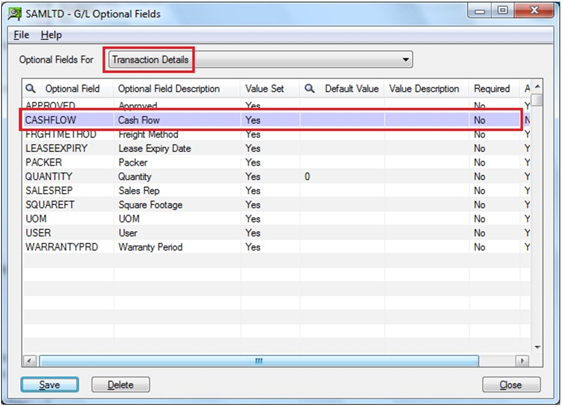Image resolution: width=563 pixels, height=407 pixels.
Task: Select the QUANTITY optional field cell
Action: tap(68, 177)
